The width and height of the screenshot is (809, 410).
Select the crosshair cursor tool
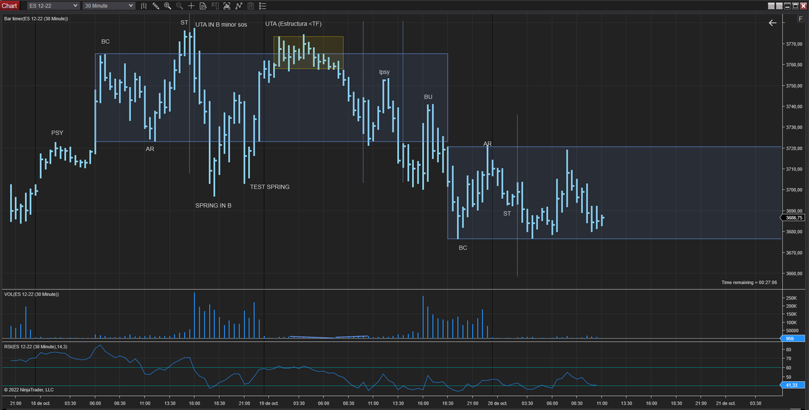(191, 5)
